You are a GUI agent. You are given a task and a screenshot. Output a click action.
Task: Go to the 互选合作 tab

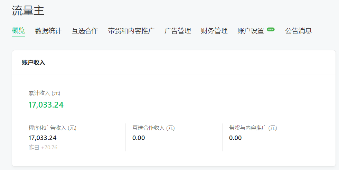pyautogui.click(x=85, y=31)
